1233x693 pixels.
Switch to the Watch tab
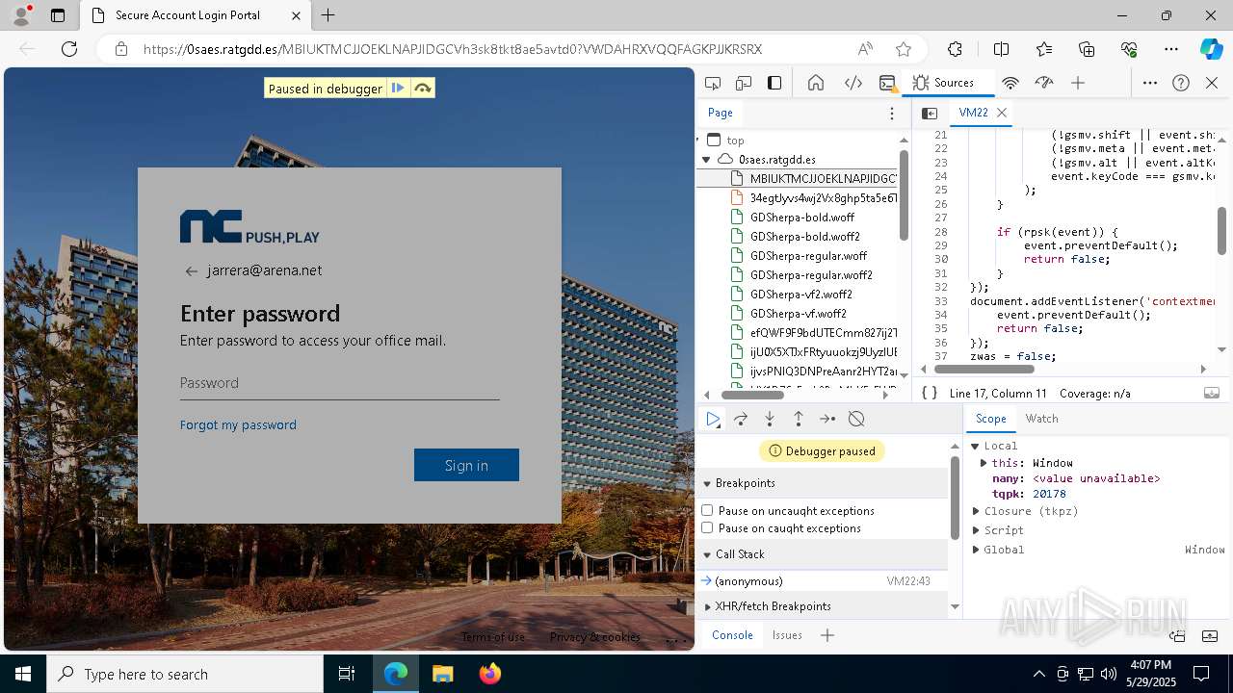tap(1041, 419)
